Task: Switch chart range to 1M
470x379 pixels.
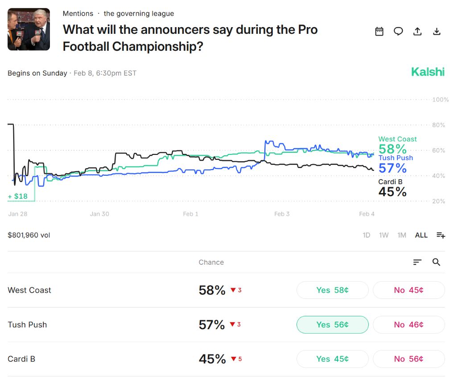Action: pos(402,235)
